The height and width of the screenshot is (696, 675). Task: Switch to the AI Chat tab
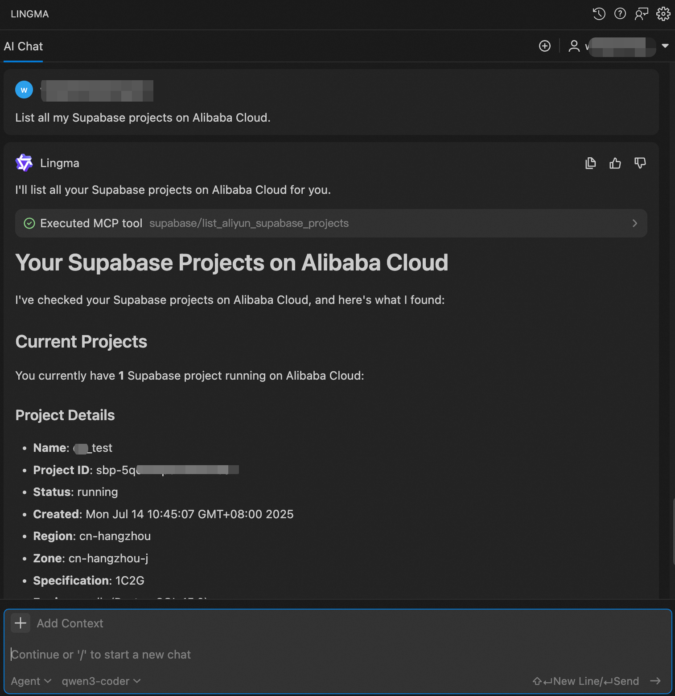click(x=23, y=46)
